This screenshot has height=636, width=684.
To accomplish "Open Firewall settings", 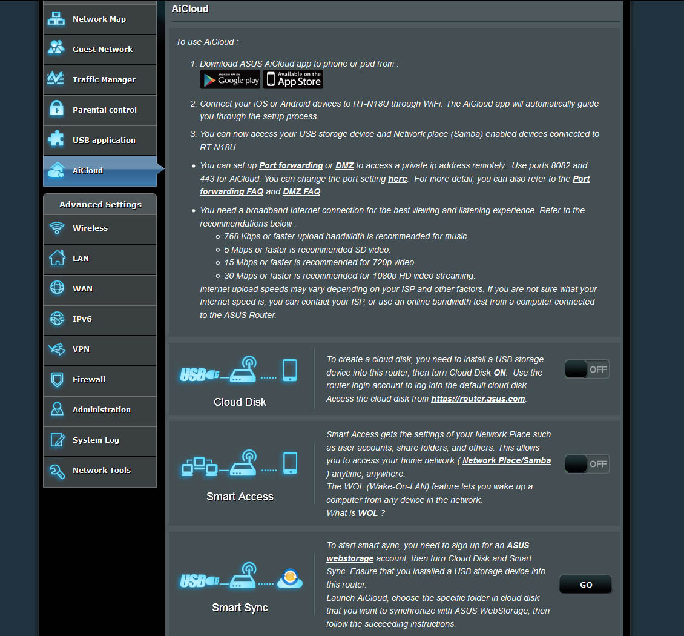I will click(x=100, y=380).
